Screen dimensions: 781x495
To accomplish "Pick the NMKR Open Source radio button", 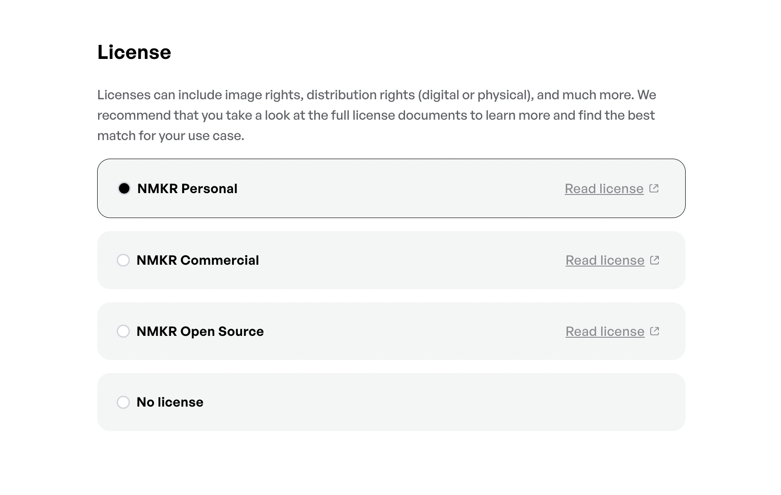I will pyautogui.click(x=123, y=331).
